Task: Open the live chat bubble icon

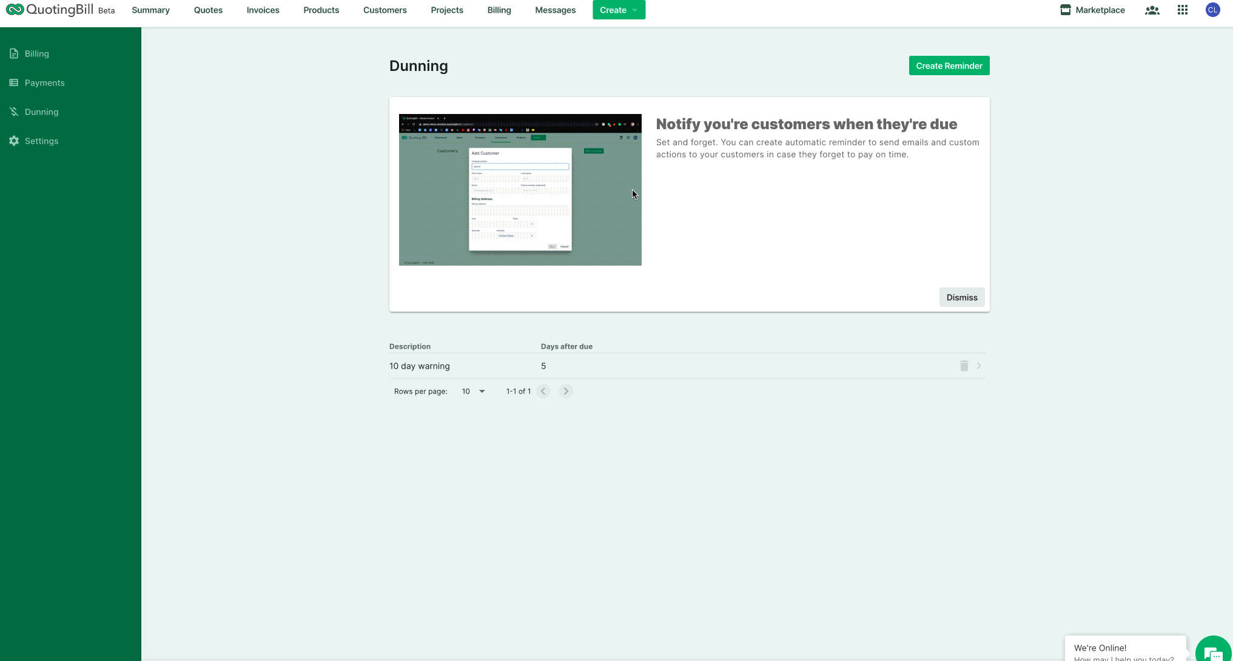Action: click(x=1212, y=653)
